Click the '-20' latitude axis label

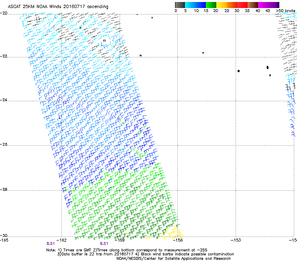click(x=4, y=13)
